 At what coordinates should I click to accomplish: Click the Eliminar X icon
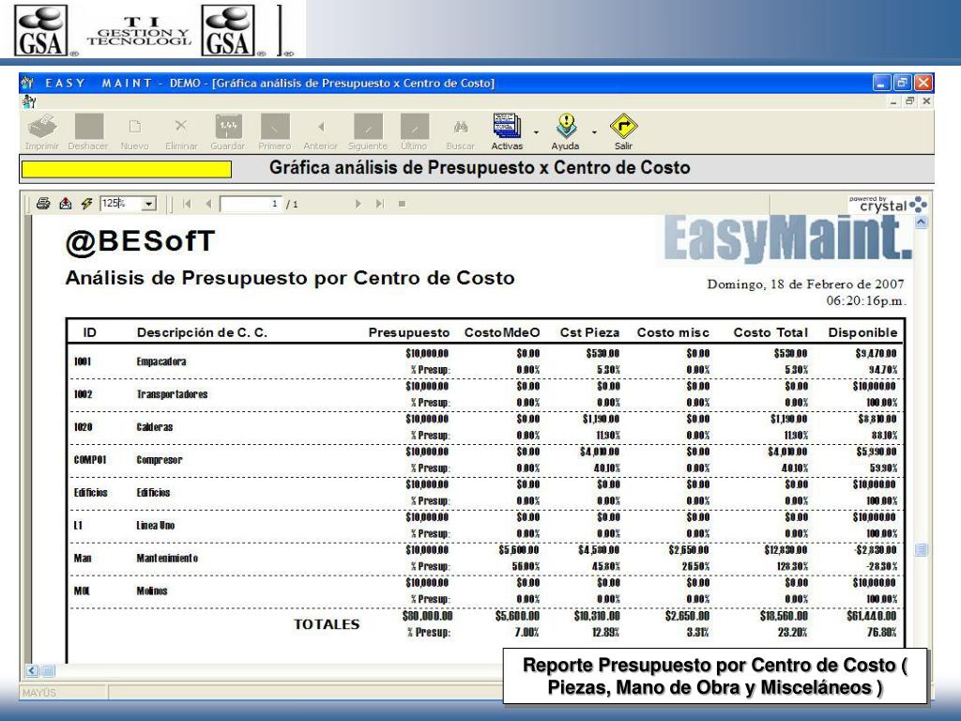[x=181, y=126]
